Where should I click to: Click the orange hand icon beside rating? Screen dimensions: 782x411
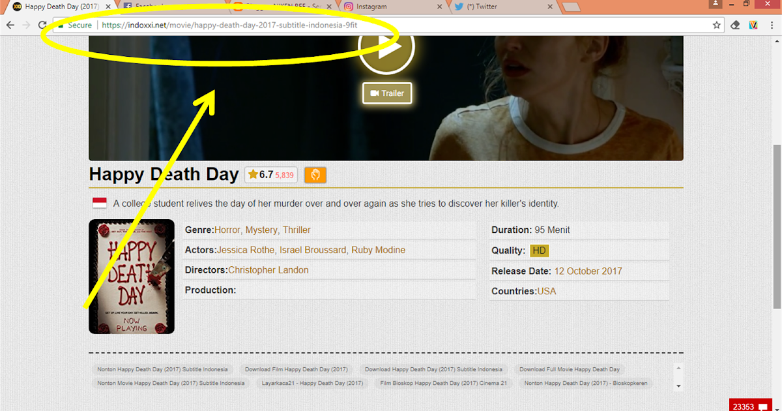[315, 175]
